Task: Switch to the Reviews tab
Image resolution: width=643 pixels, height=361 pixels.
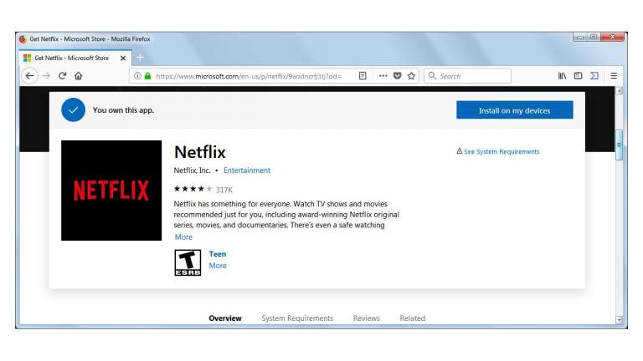Action: (366, 318)
